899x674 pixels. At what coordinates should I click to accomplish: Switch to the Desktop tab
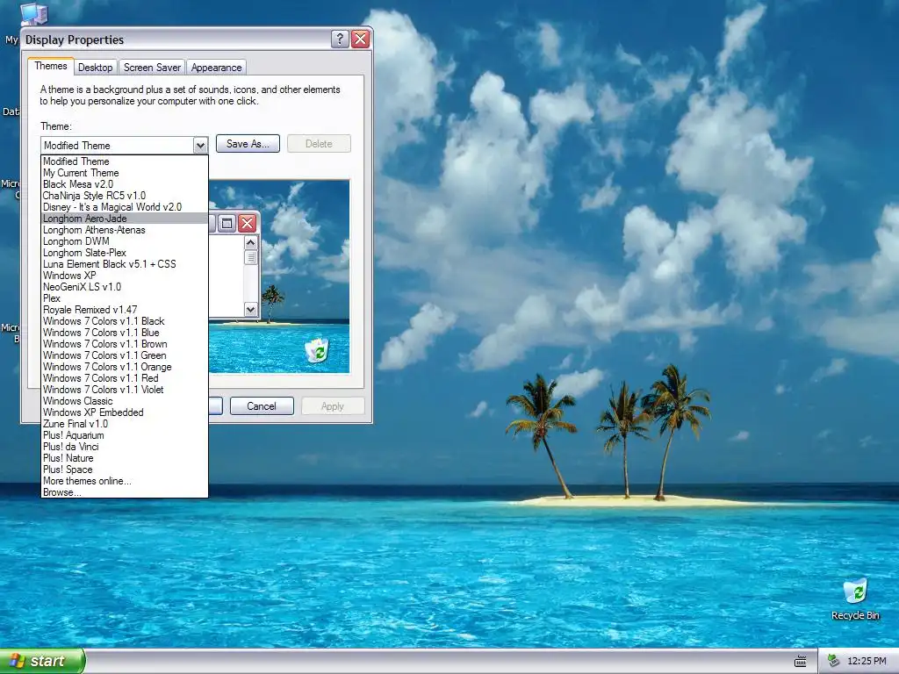pyautogui.click(x=95, y=68)
